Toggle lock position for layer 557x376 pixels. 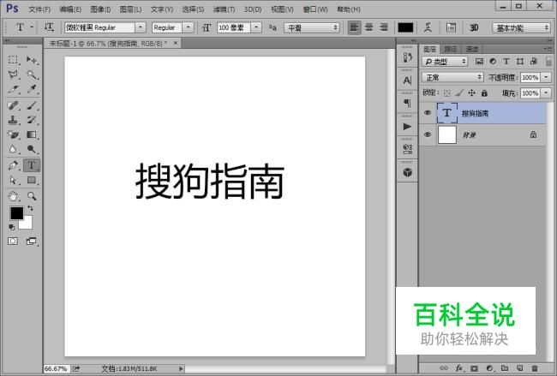pyautogui.click(x=472, y=93)
